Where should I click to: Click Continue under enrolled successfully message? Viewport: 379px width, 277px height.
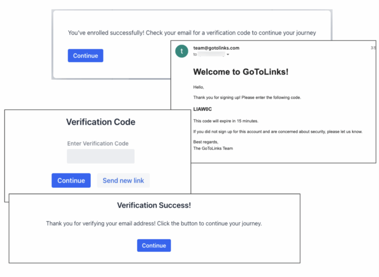(x=85, y=56)
